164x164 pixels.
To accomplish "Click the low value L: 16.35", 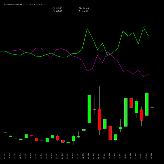I will click(x=84, y=11).
